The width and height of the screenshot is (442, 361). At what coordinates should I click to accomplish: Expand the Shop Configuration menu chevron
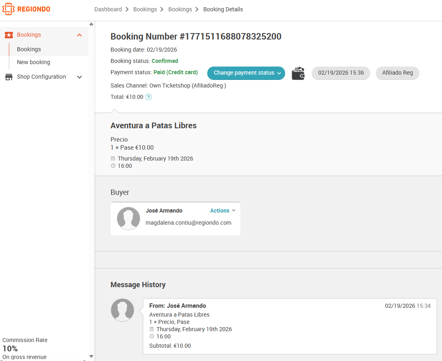pyautogui.click(x=79, y=77)
